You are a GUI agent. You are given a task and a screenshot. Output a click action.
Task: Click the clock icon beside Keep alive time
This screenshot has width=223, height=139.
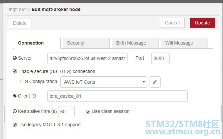click(x=15, y=111)
